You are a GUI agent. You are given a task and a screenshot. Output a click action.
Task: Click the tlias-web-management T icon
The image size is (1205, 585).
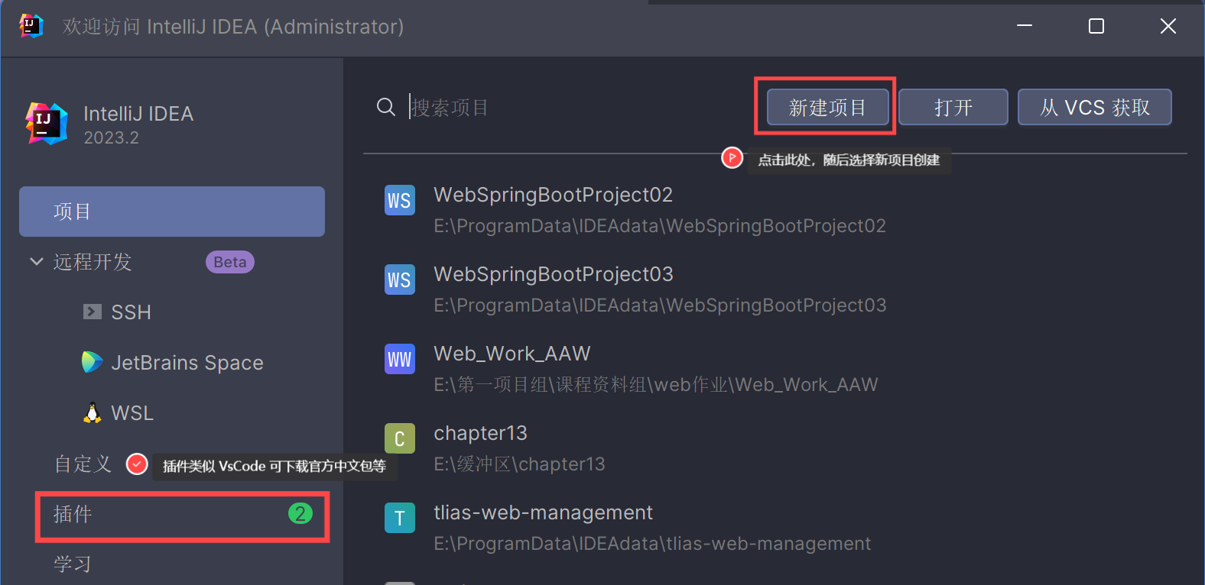pyautogui.click(x=399, y=518)
